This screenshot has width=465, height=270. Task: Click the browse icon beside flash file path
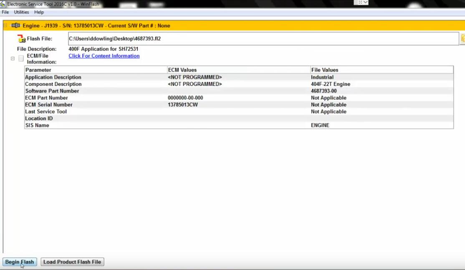462,38
